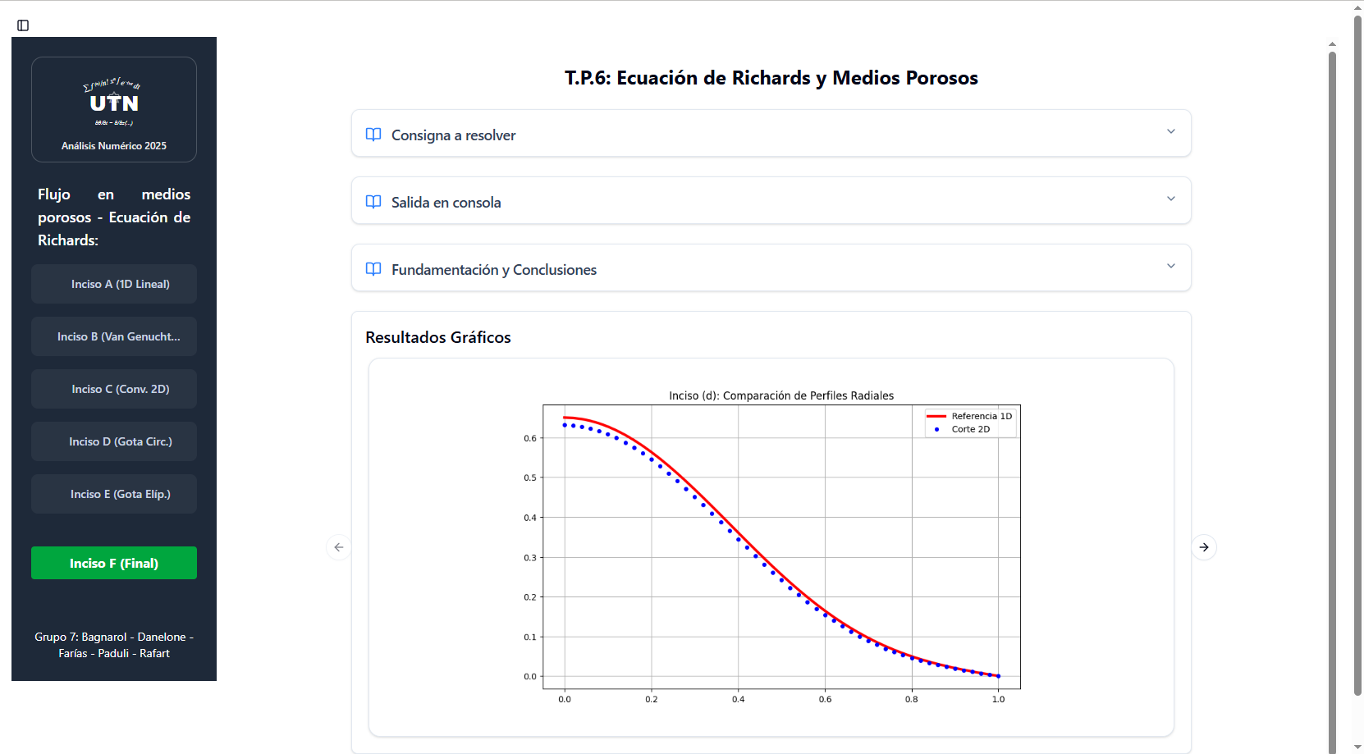
Task: Expand Consigna a resolver chevron
Action: tap(1171, 131)
